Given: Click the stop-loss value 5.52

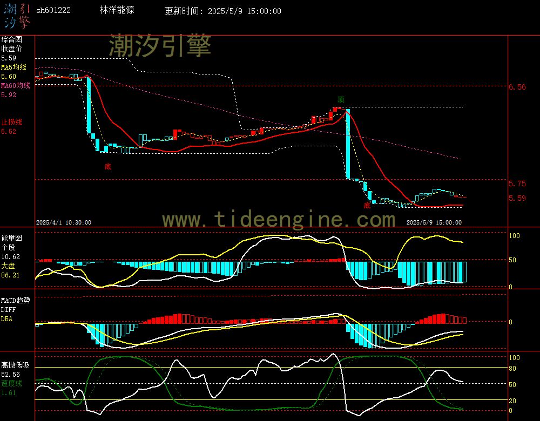Looking at the screenshot, I should pyautogui.click(x=9, y=132).
